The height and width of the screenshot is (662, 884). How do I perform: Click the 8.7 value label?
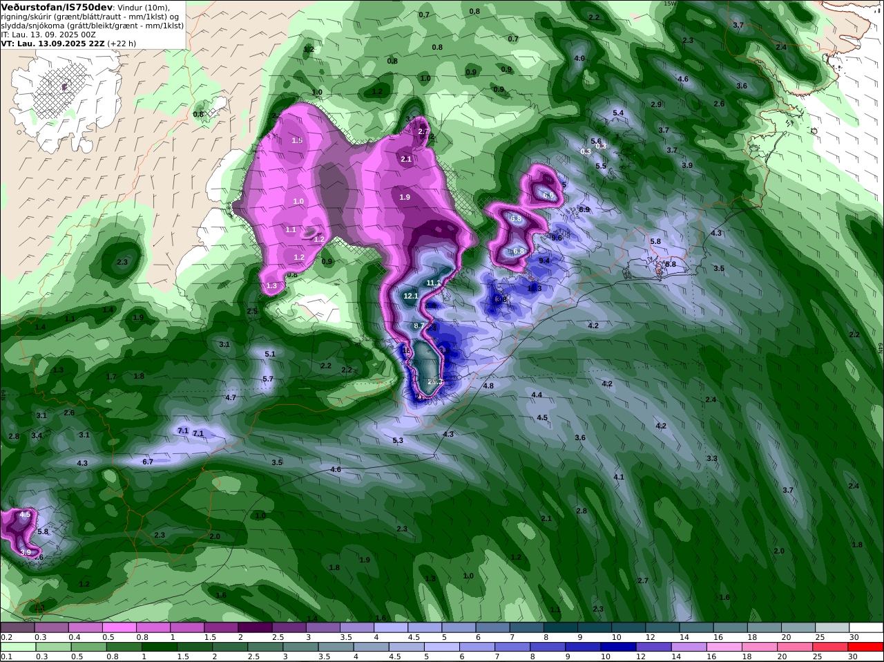419,325
